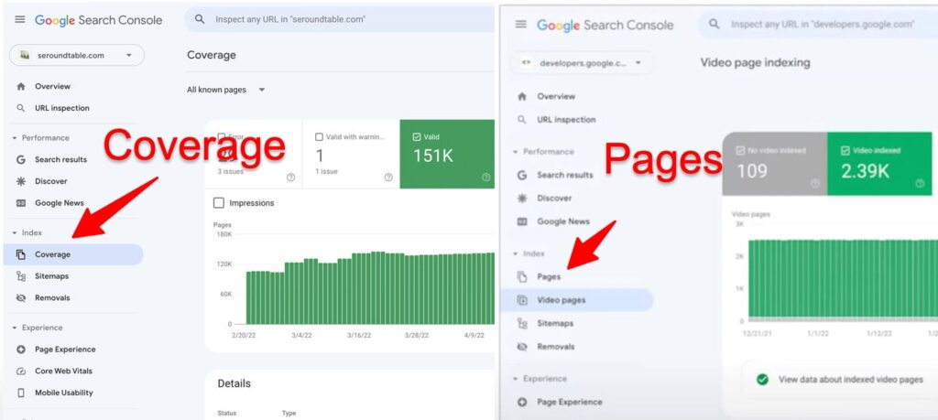938x420 pixels.
Task: Click search magnifier icon in developers.google inspect bar
Action: tap(714, 24)
